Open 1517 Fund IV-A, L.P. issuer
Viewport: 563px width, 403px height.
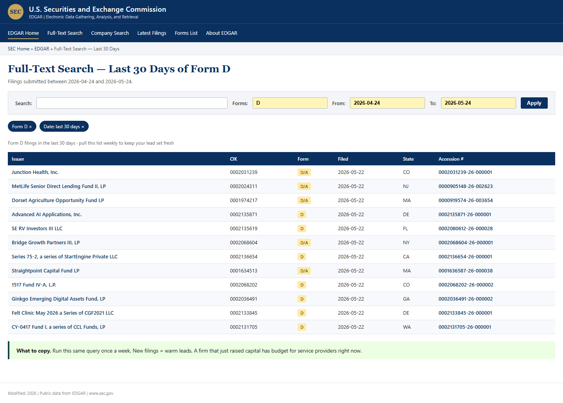coord(34,285)
